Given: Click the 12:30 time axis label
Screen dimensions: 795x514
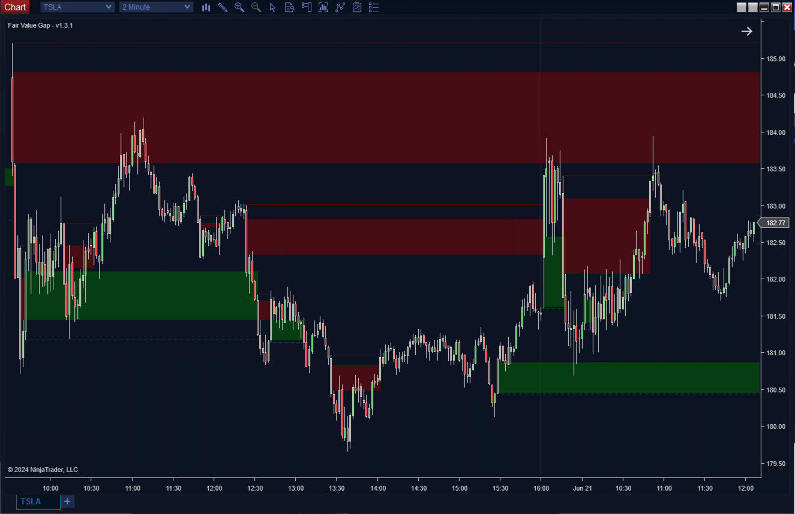Looking at the screenshot, I should click(x=255, y=488).
